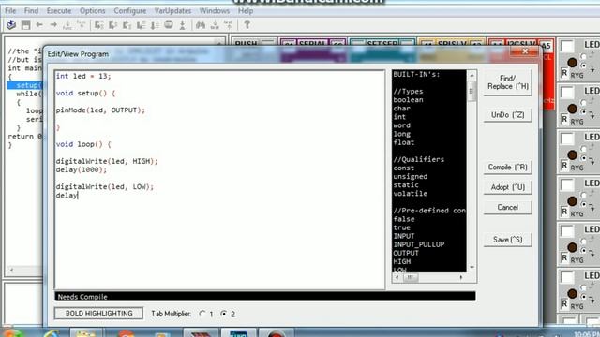Click the vertical scrollbar thumb beside the BUILT-IN's list

coord(472,91)
